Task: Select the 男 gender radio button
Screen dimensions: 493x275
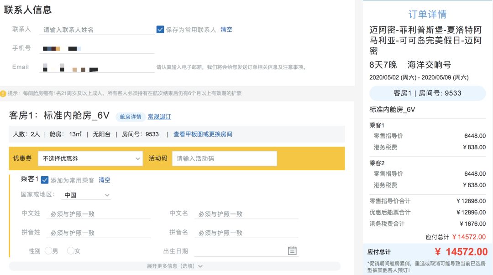Action: (49, 250)
